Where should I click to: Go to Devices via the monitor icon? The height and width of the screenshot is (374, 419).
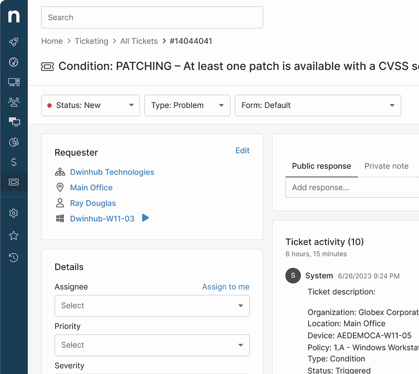[14, 82]
